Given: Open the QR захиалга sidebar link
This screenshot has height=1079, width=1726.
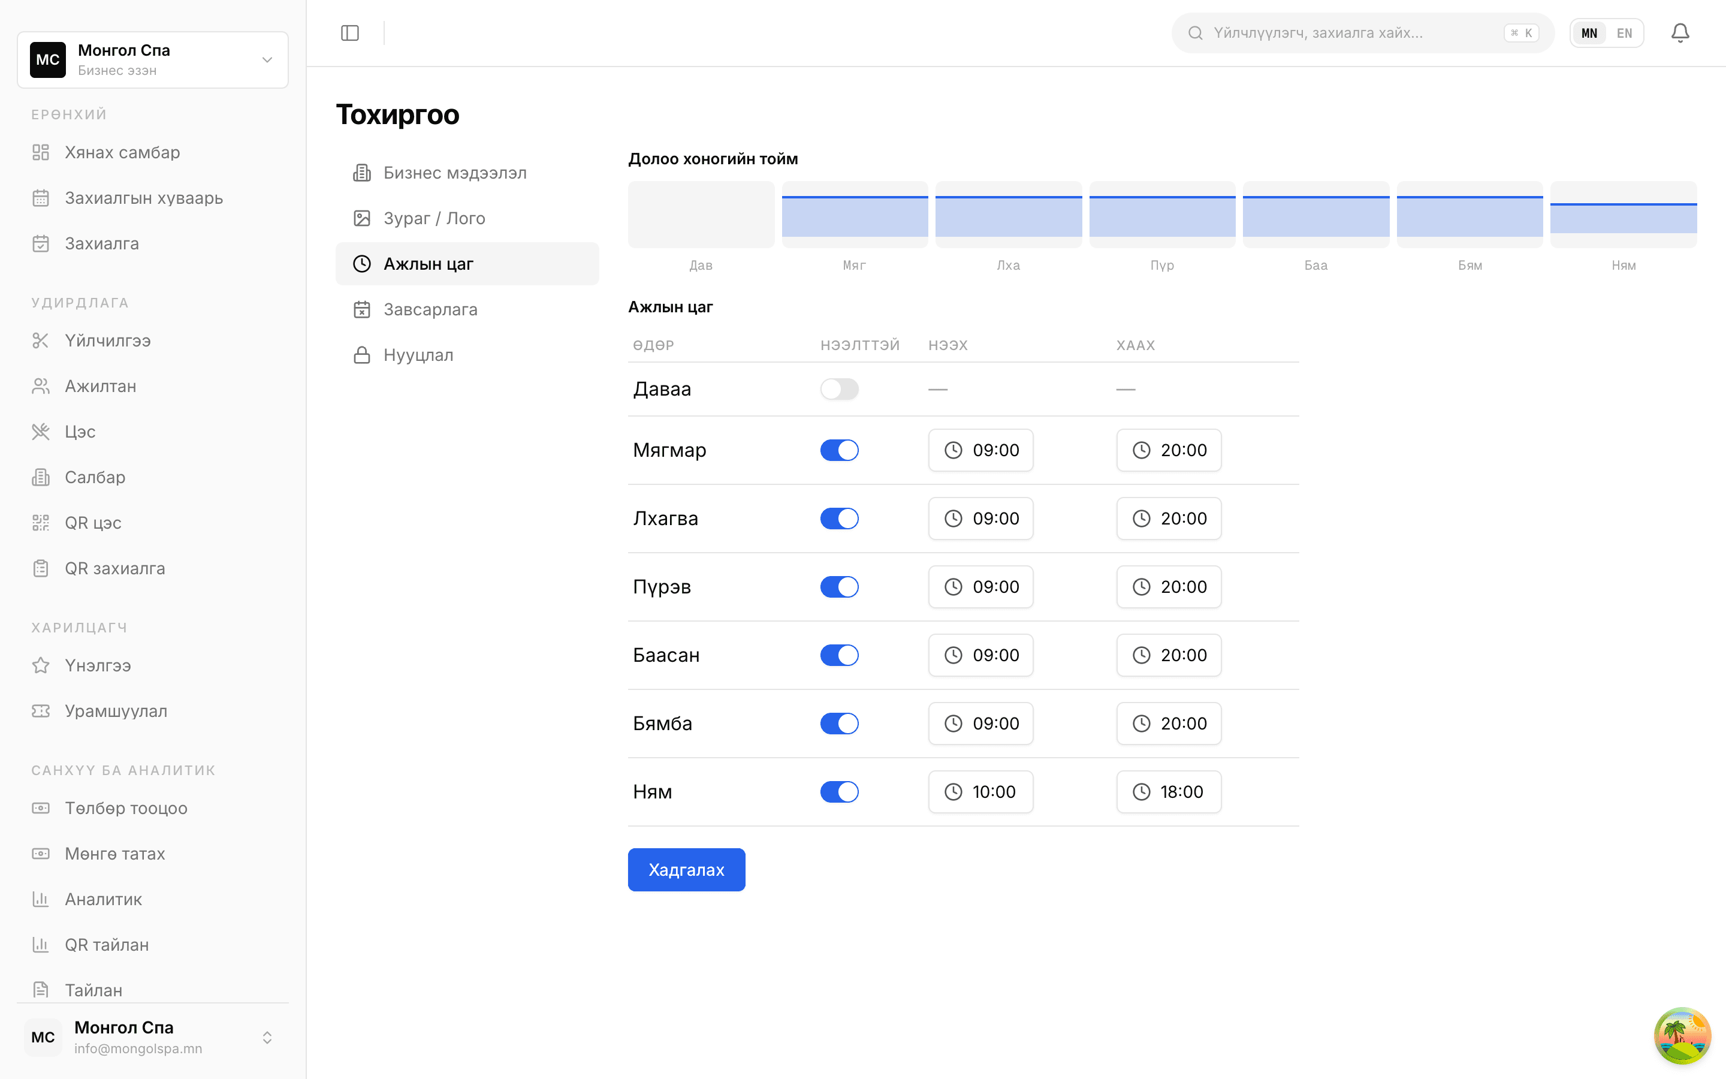Looking at the screenshot, I should click(x=153, y=569).
